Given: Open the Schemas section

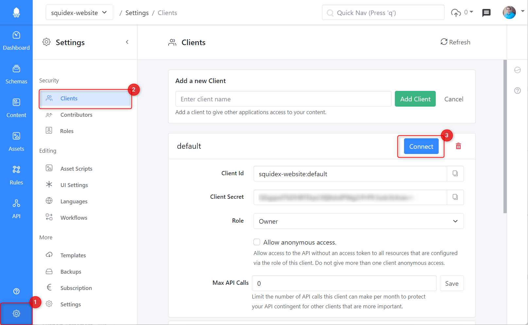Looking at the screenshot, I should [16, 75].
